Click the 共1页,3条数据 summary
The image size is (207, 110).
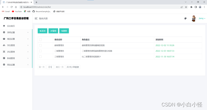(x=73, y=67)
